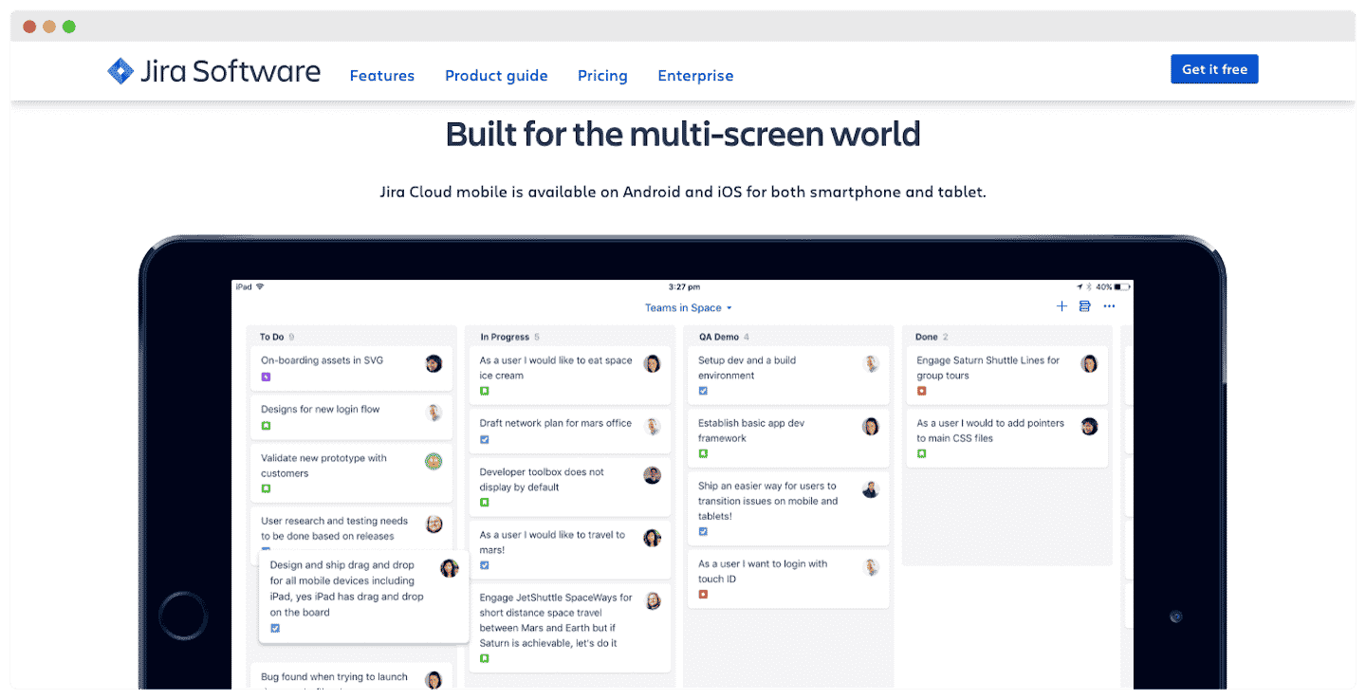The height and width of the screenshot is (699, 1366).
Task: Click blue task icon on Draft network plan card
Action: coord(484,440)
